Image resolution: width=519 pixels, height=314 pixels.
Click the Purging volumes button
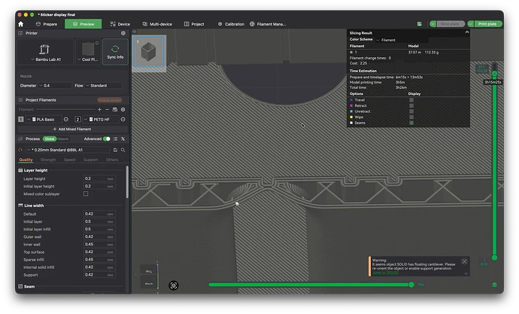click(x=110, y=100)
